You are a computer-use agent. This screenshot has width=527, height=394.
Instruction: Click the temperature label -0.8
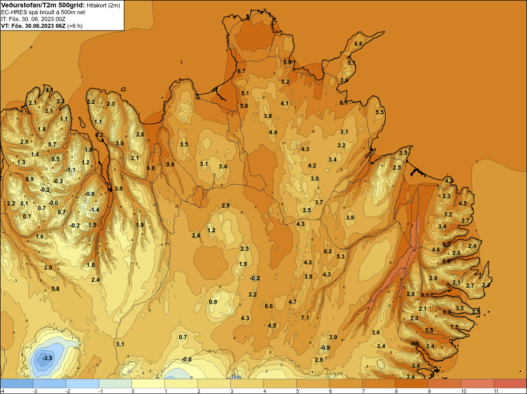(x=90, y=194)
